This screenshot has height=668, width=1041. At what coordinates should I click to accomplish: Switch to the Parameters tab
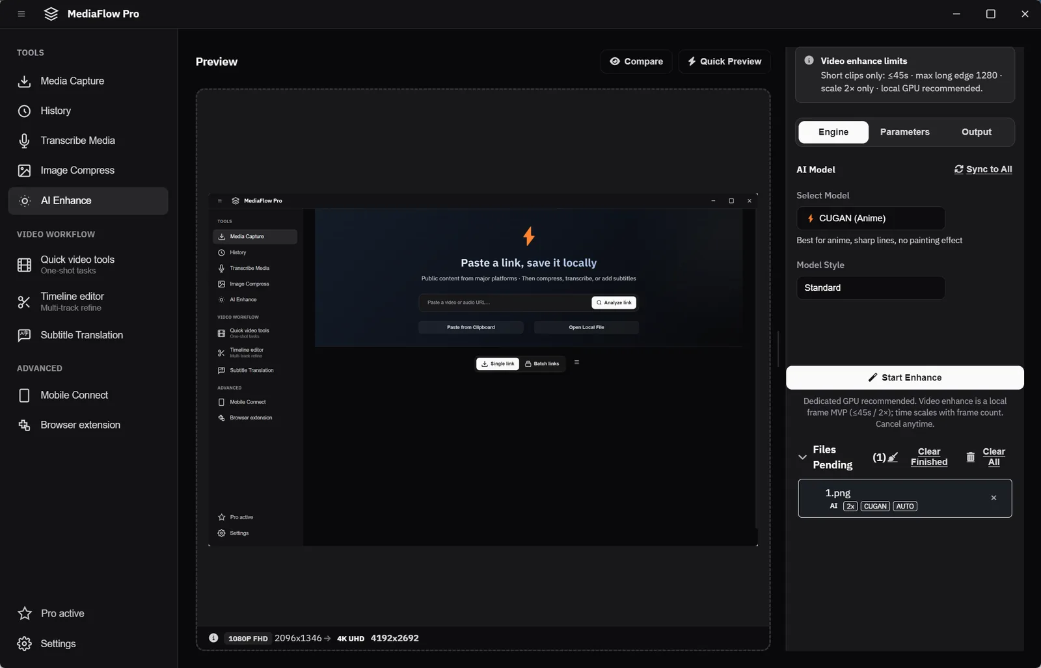(x=905, y=132)
